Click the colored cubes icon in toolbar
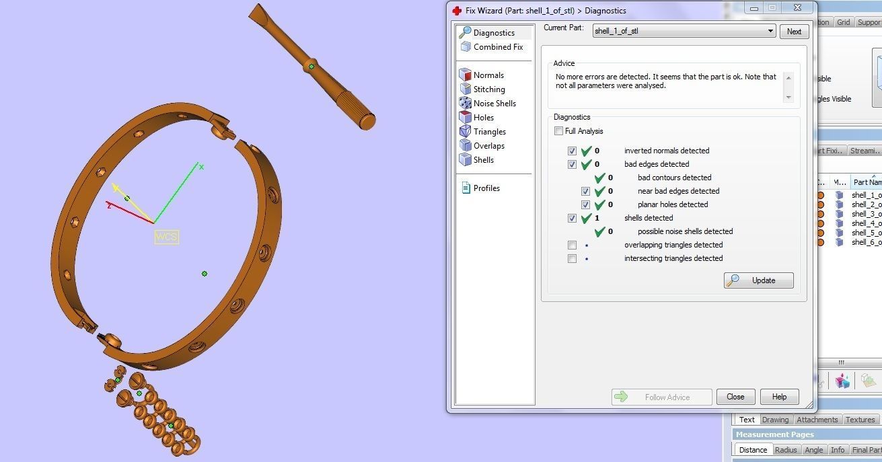Screen dimensions: 882x462 pos(842,381)
